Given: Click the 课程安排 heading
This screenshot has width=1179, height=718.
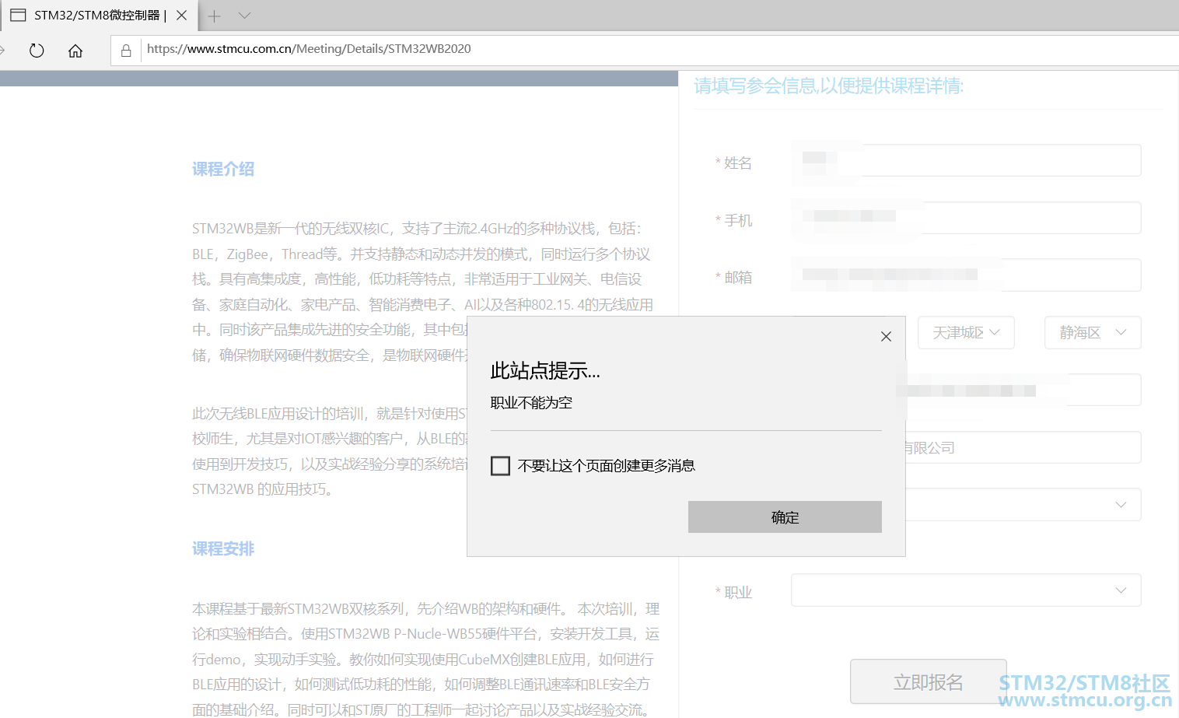Looking at the screenshot, I should click(223, 549).
